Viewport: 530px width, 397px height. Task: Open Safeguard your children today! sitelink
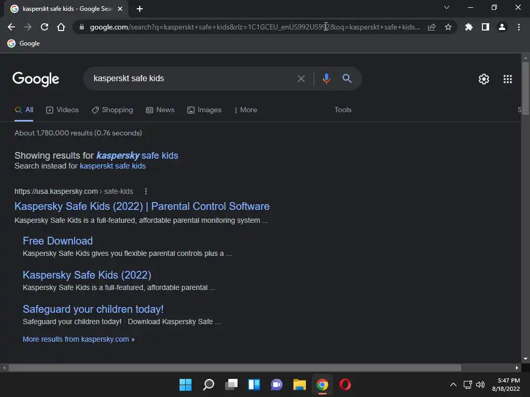click(93, 309)
